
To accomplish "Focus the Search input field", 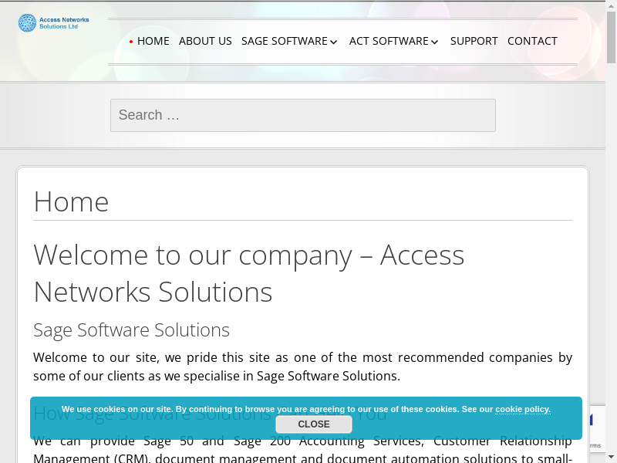I will 302,115.
